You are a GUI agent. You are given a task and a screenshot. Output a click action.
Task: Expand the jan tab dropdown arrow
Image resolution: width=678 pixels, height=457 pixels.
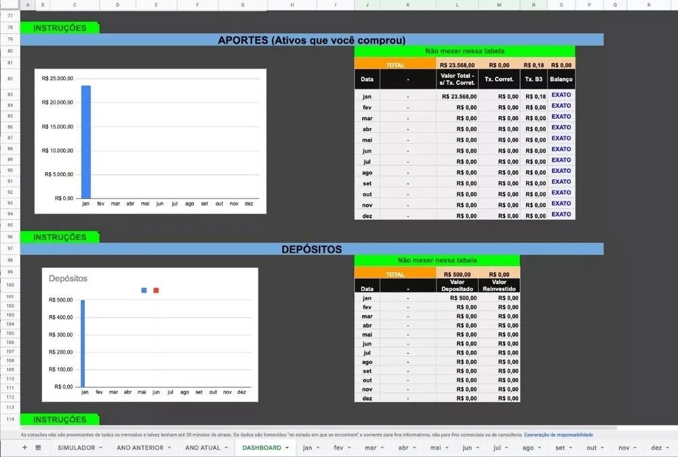pos(318,448)
